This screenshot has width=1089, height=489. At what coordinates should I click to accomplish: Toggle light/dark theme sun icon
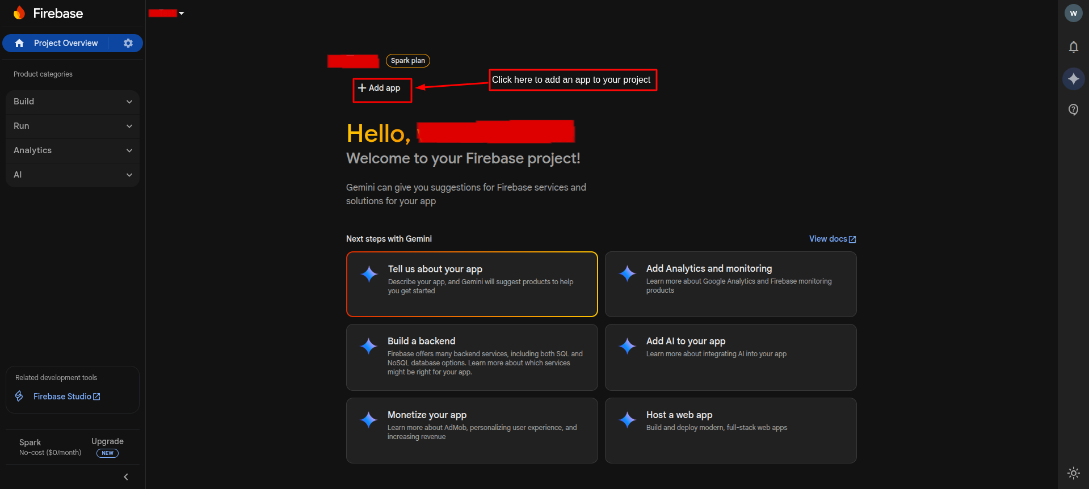pos(1073,473)
